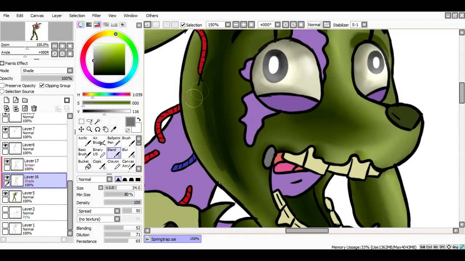The height and width of the screenshot is (261, 465).
Task: Select the Zoom magnifier tool
Action: pyautogui.click(x=89, y=129)
